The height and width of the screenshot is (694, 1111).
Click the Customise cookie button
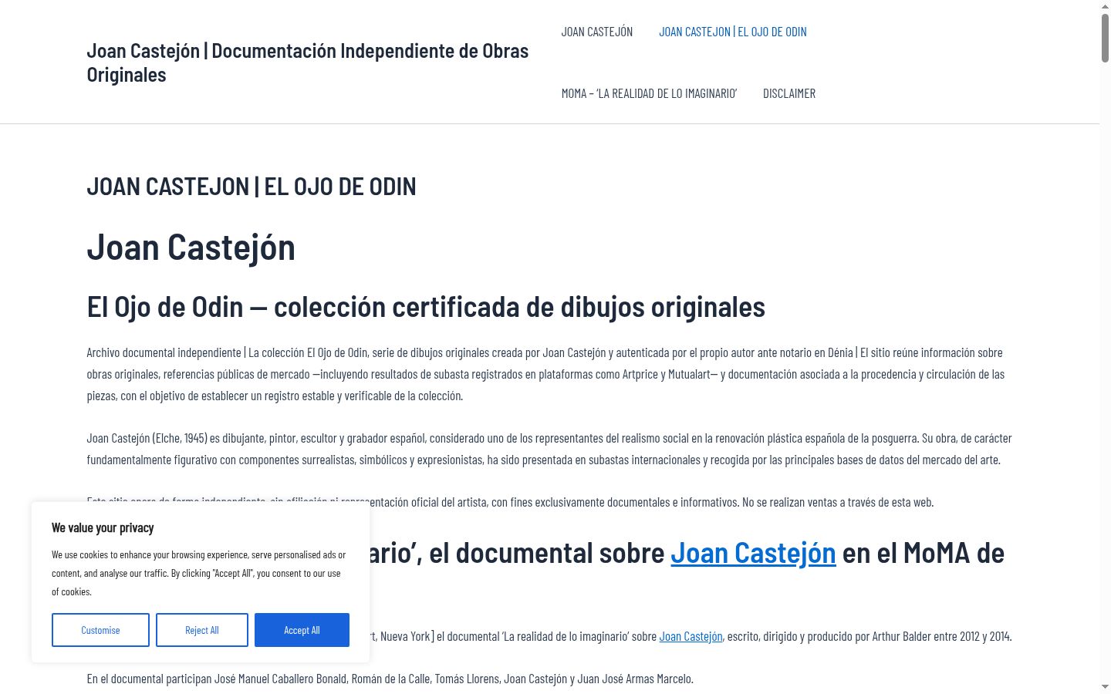pyautogui.click(x=100, y=630)
